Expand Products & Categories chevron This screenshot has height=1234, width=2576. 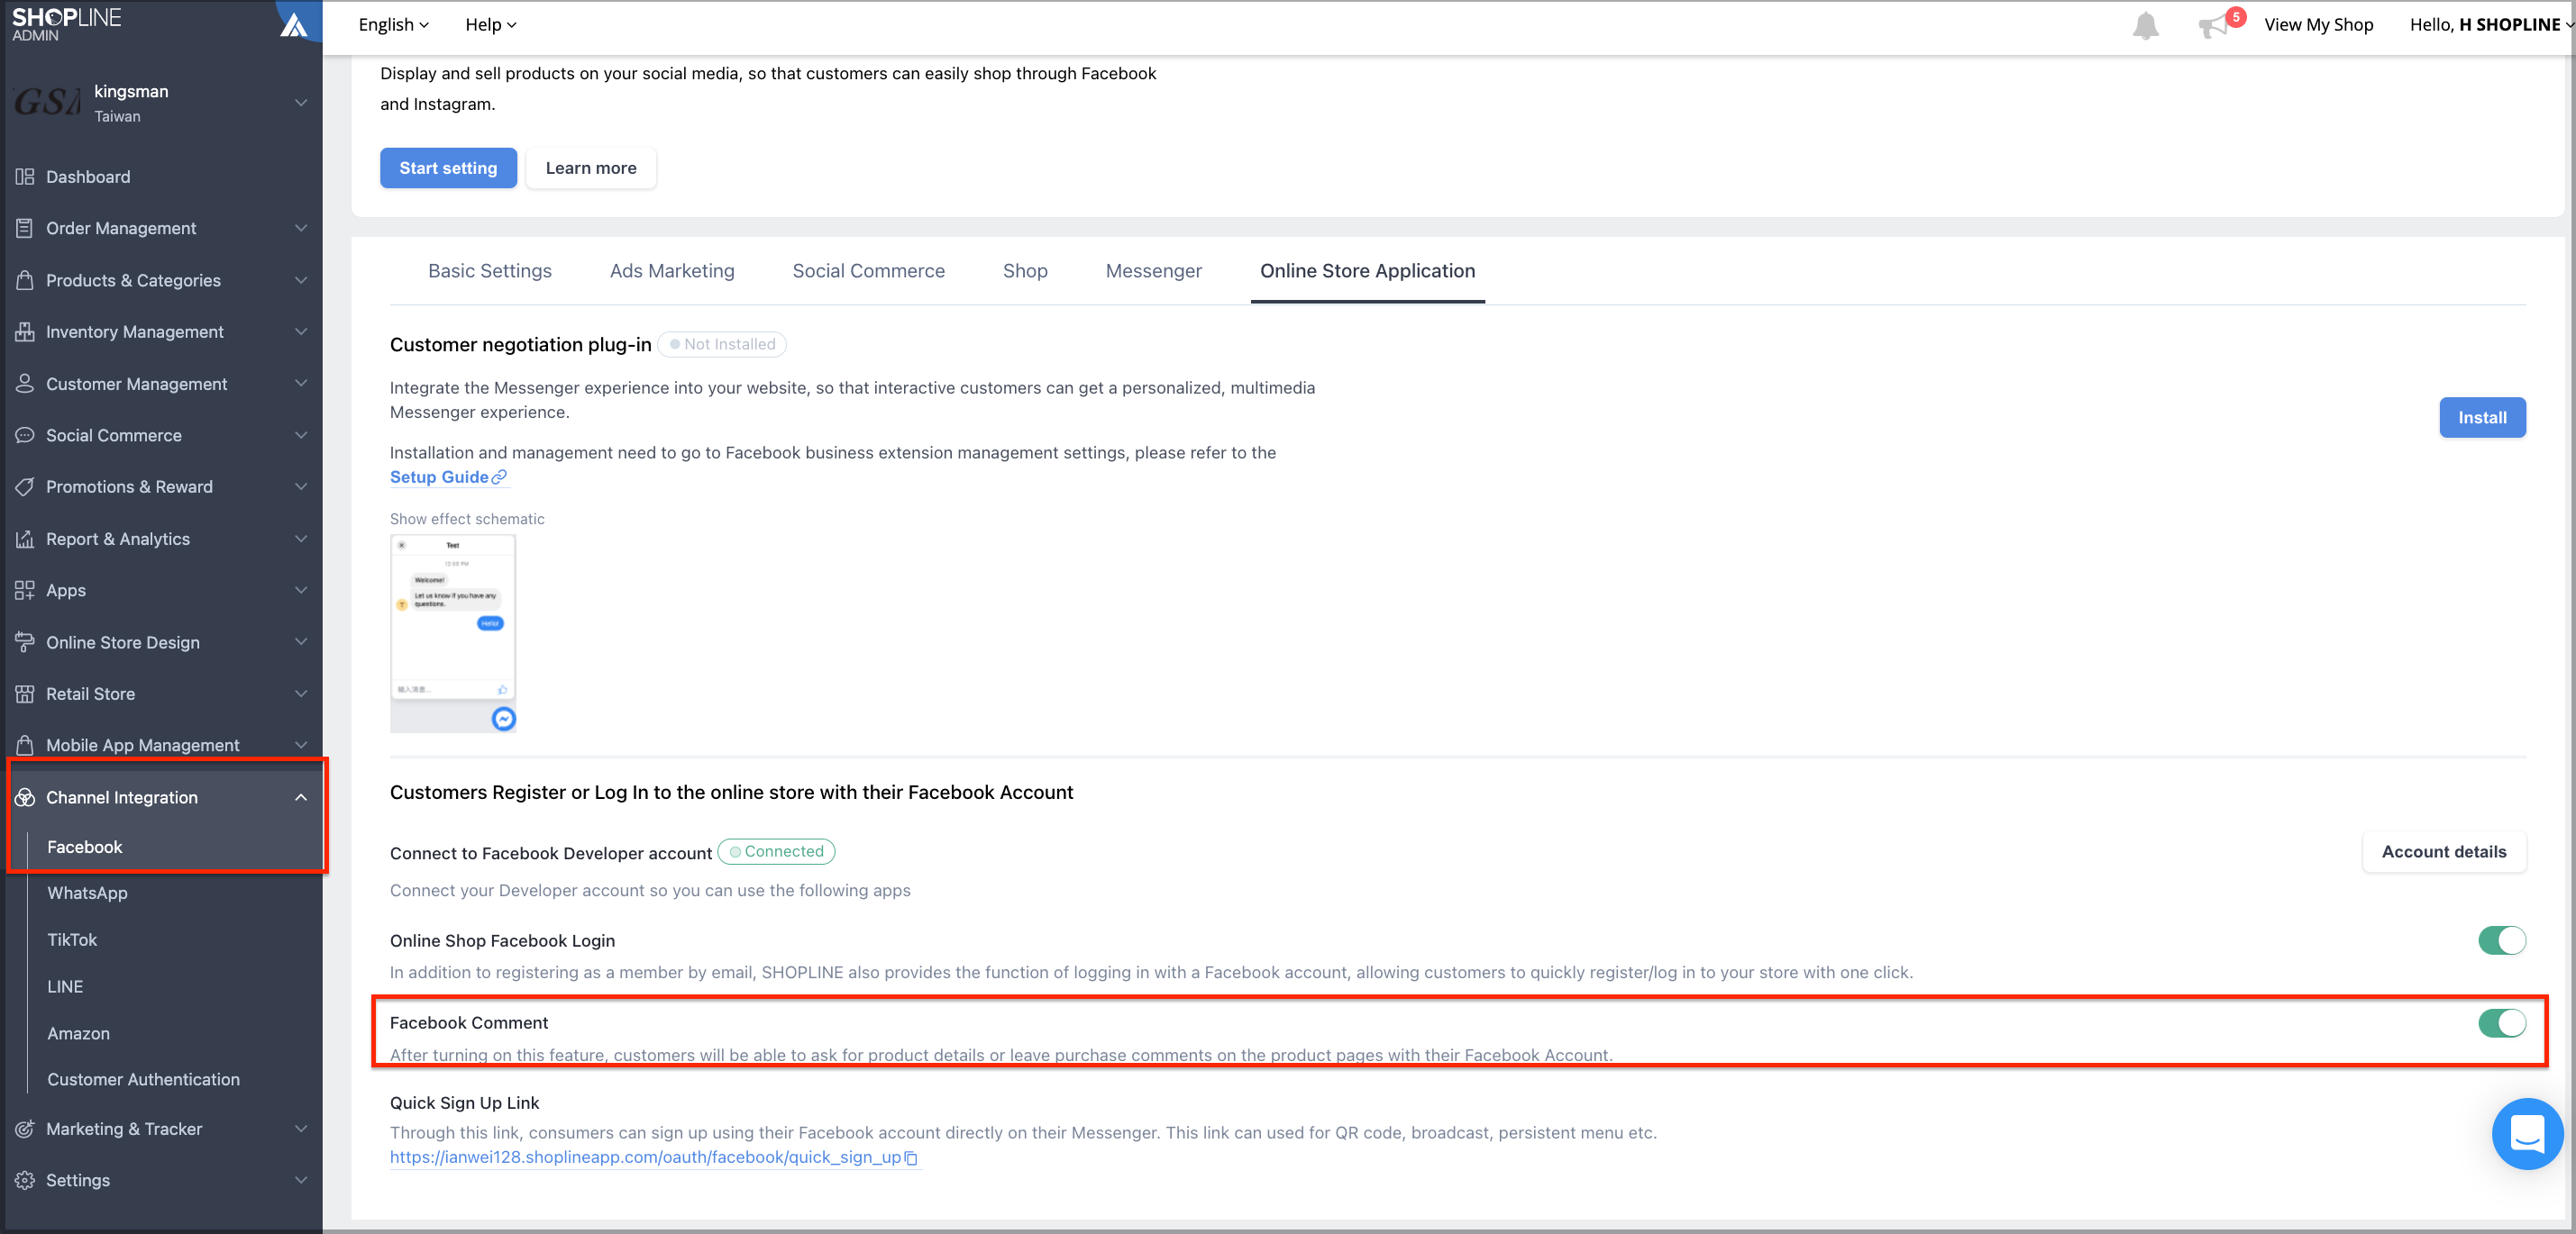(301, 280)
